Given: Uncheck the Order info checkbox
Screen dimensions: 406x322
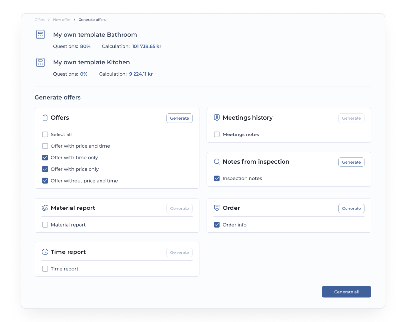Looking at the screenshot, I should coord(217,225).
